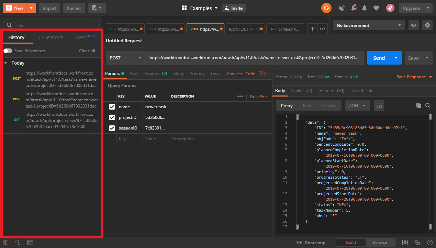The width and height of the screenshot is (436, 248).
Task: Open keyboard shortcuts icon in status bar
Action: pyautogui.click(x=417, y=243)
